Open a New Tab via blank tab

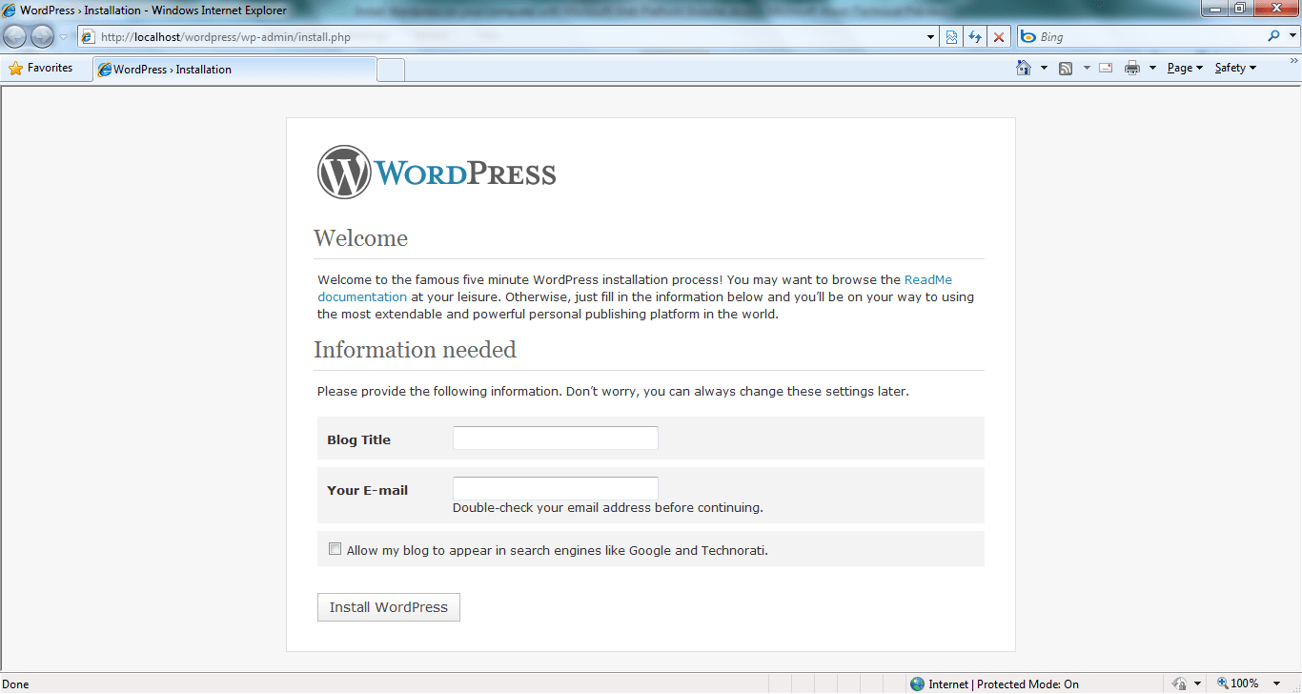tap(392, 70)
